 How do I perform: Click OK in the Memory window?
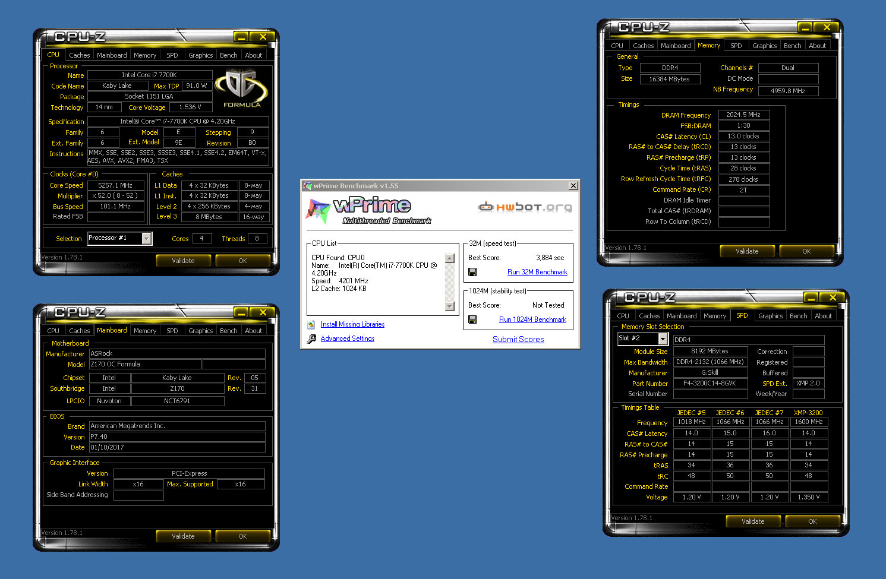pyautogui.click(x=806, y=251)
